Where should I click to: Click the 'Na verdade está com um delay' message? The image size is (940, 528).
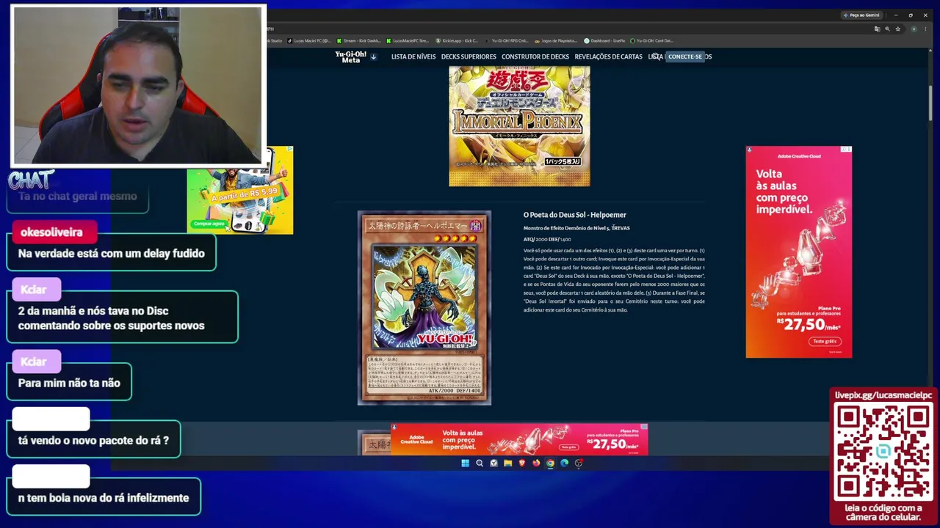pos(112,253)
